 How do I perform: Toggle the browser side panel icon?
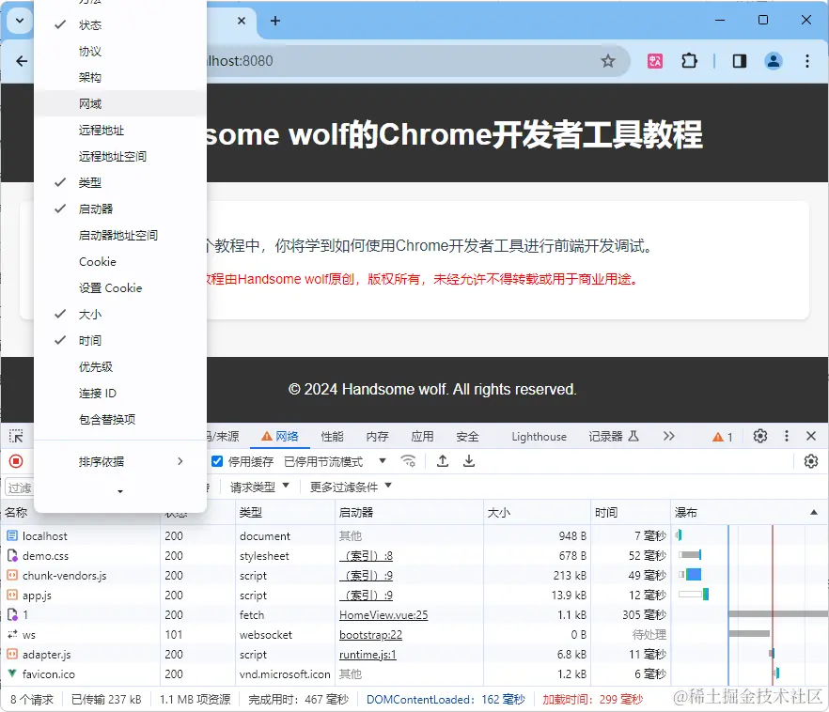coord(740,61)
